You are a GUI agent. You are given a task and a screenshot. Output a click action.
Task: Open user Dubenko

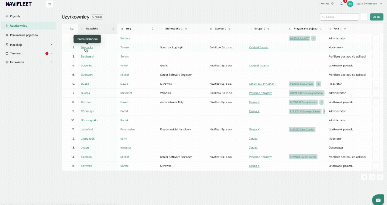[87, 66]
